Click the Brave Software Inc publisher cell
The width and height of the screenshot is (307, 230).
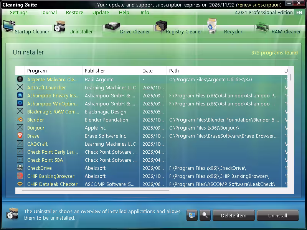[x=105, y=136]
